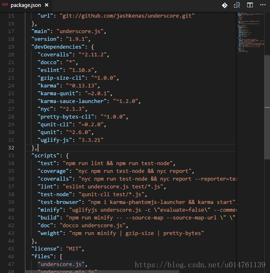Click the "karma-sauce-launcher" key
The width and height of the screenshot is (270, 273).
tap(72, 101)
